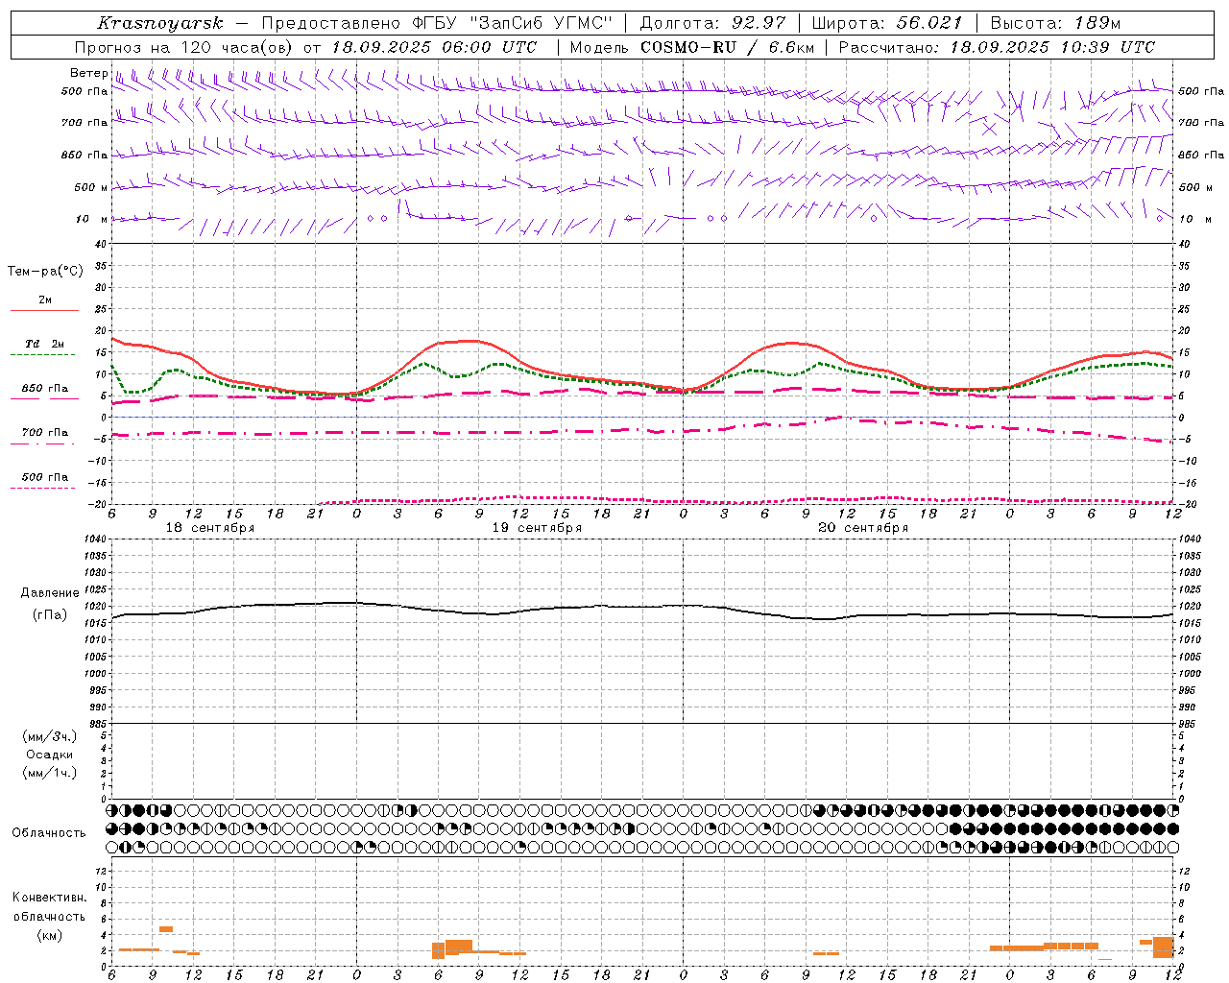The height and width of the screenshot is (983, 1229).
Task: Click the Тем-ра(°C) axis title
Action: click(45, 272)
